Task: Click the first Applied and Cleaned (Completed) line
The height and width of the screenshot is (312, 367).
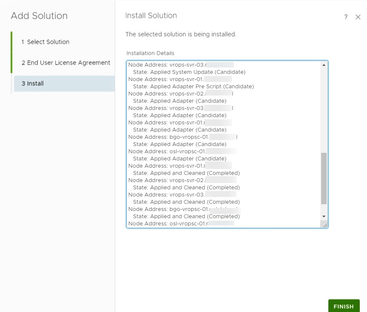Action: [186, 173]
